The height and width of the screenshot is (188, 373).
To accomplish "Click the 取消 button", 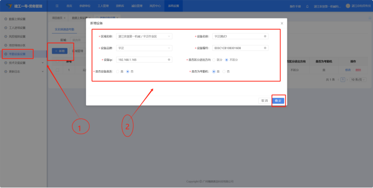I will click(x=264, y=101).
